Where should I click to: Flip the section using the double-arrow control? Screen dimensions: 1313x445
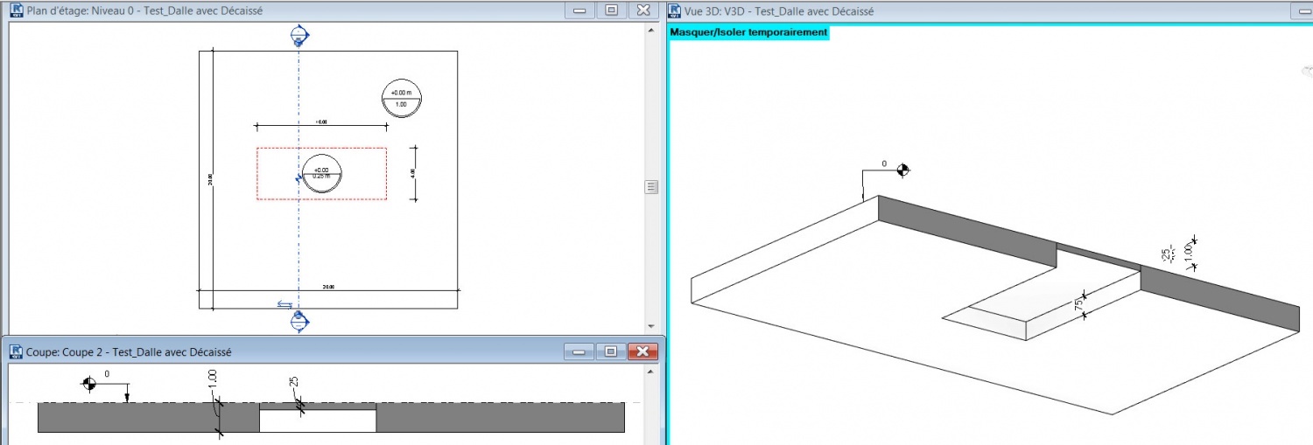tap(284, 304)
